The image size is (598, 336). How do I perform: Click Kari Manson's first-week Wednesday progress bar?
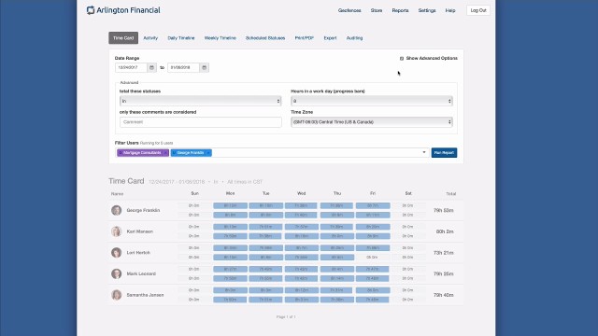pyautogui.click(x=301, y=227)
